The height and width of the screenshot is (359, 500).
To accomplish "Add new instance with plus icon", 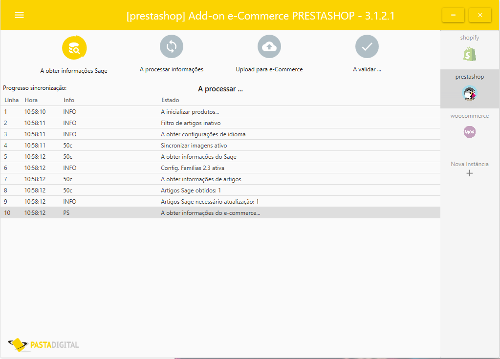I will coord(469,173).
